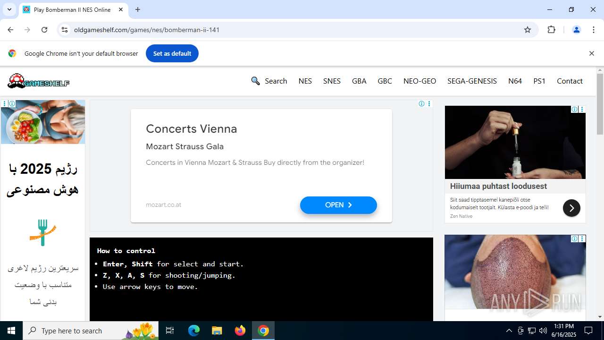Click the OPEN button in Concerts Vienna ad
Image resolution: width=604 pixels, height=340 pixels.
338,205
